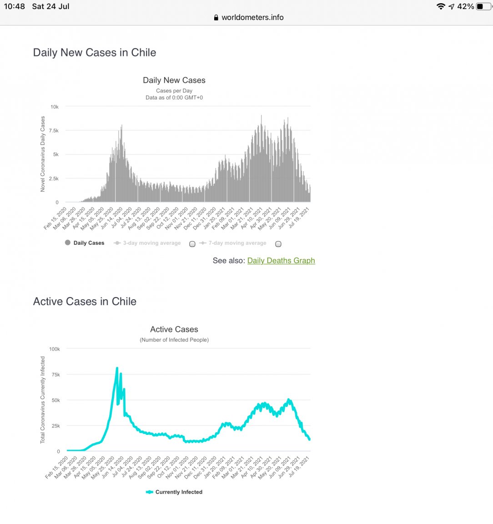Click the 3-day moving average legend text
This screenshot has height=524, width=493.
152,243
